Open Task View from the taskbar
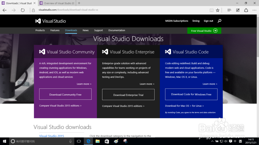The width and height of the screenshot is (259, 145). click(79, 141)
